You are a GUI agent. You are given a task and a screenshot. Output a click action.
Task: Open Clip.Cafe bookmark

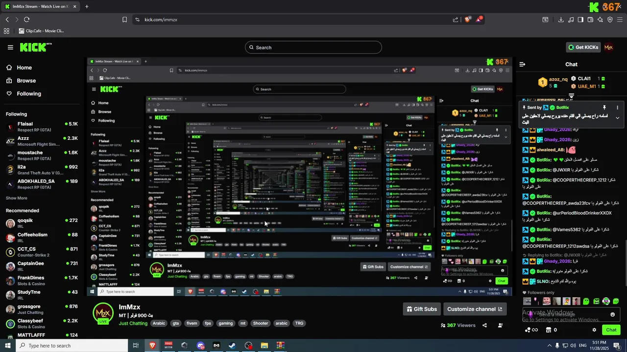pos(42,31)
